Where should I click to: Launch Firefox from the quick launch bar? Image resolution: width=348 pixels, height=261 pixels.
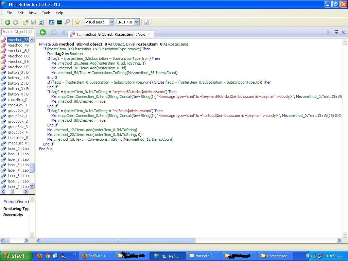[40, 256]
